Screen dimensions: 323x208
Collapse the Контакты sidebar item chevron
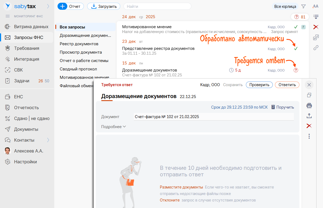coord(48,140)
